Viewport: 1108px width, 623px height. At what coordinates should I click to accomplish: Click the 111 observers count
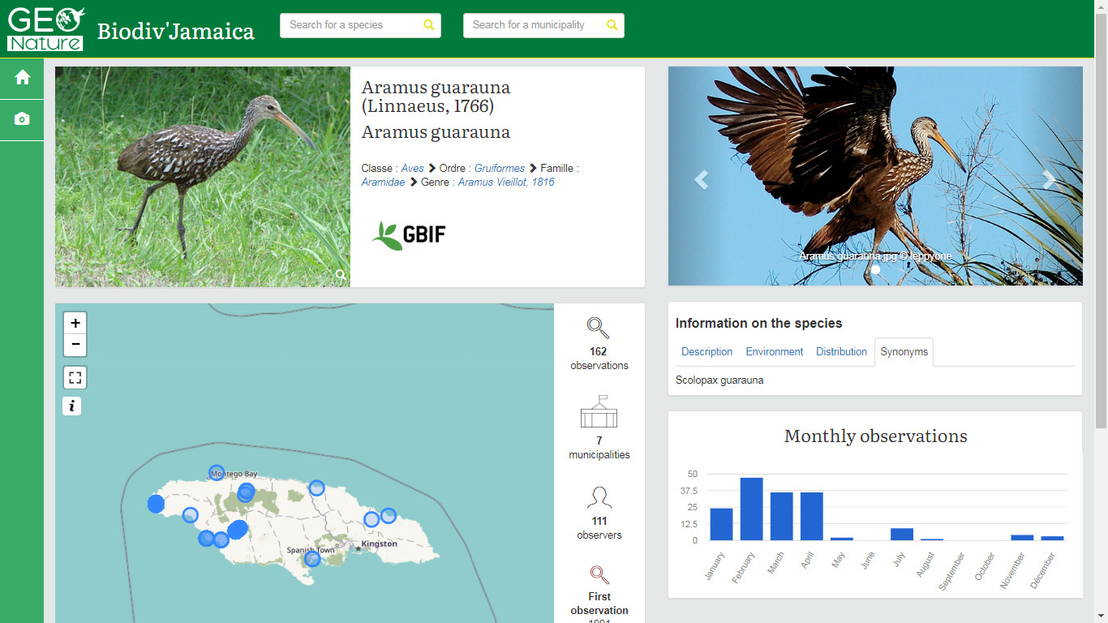[x=599, y=522]
